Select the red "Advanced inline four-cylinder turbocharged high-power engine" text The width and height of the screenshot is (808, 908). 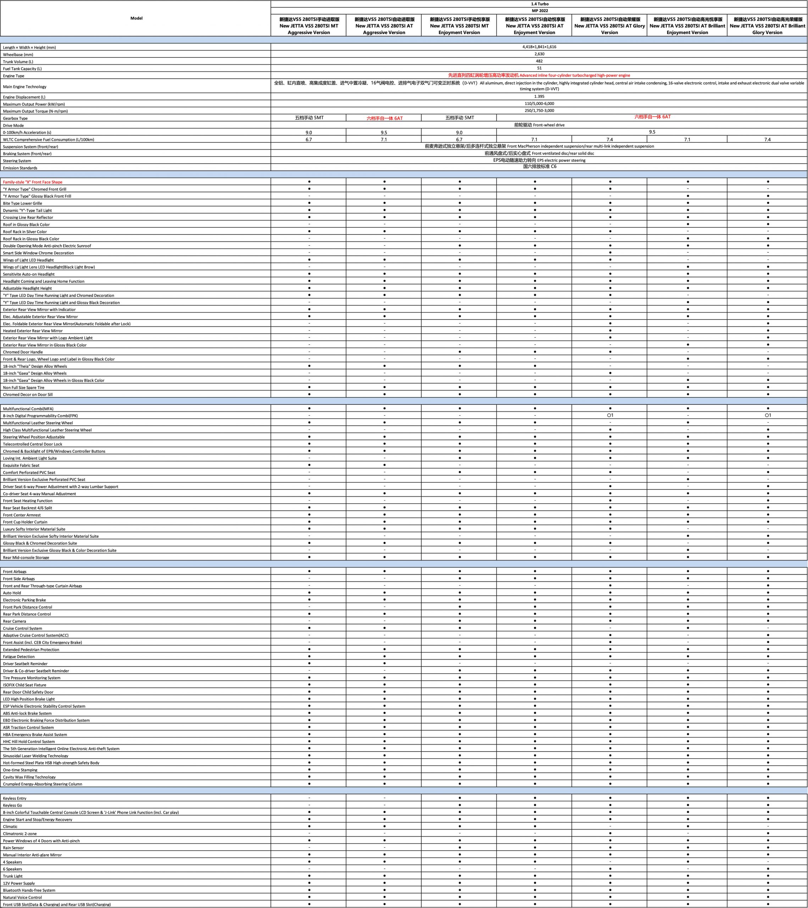click(x=575, y=76)
